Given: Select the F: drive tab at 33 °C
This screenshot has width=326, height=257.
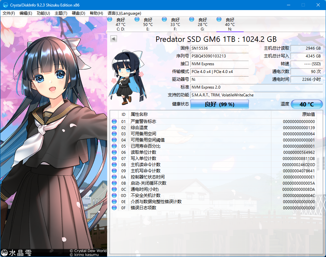Looking at the screenshot, I should coord(175,24).
